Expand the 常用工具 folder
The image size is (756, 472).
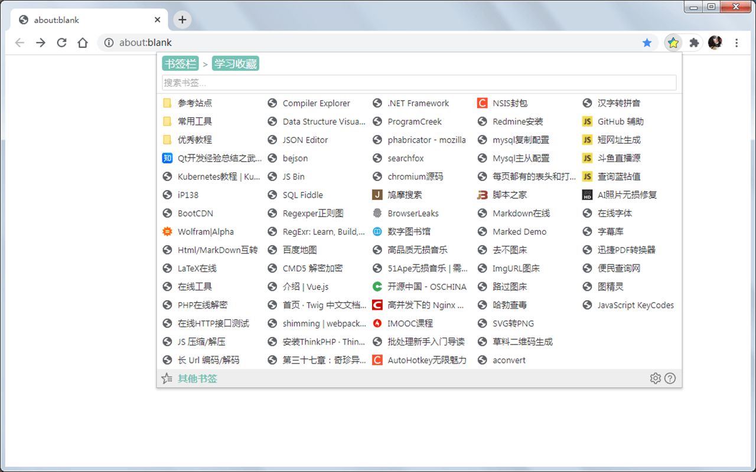click(x=194, y=122)
